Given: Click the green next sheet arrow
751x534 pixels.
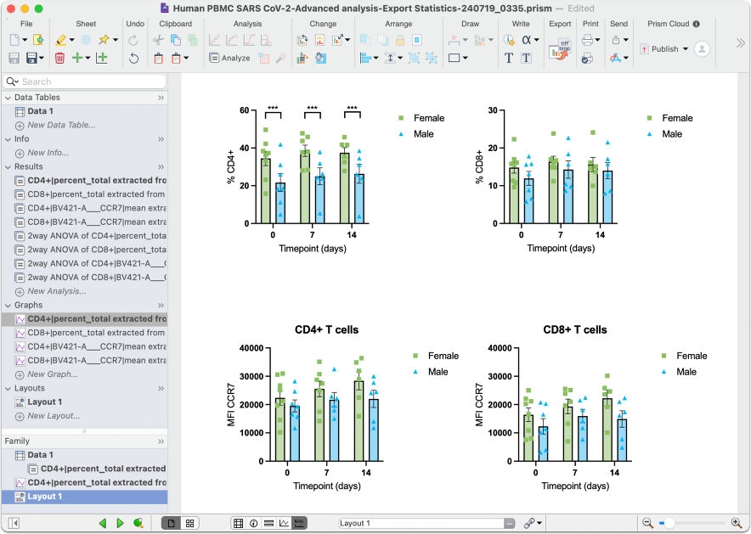Looking at the screenshot, I should pos(121,523).
